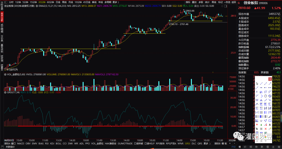Switch to 日线 daily chart
Viewport: 282px width, 149px height.
click(x=58, y=2)
